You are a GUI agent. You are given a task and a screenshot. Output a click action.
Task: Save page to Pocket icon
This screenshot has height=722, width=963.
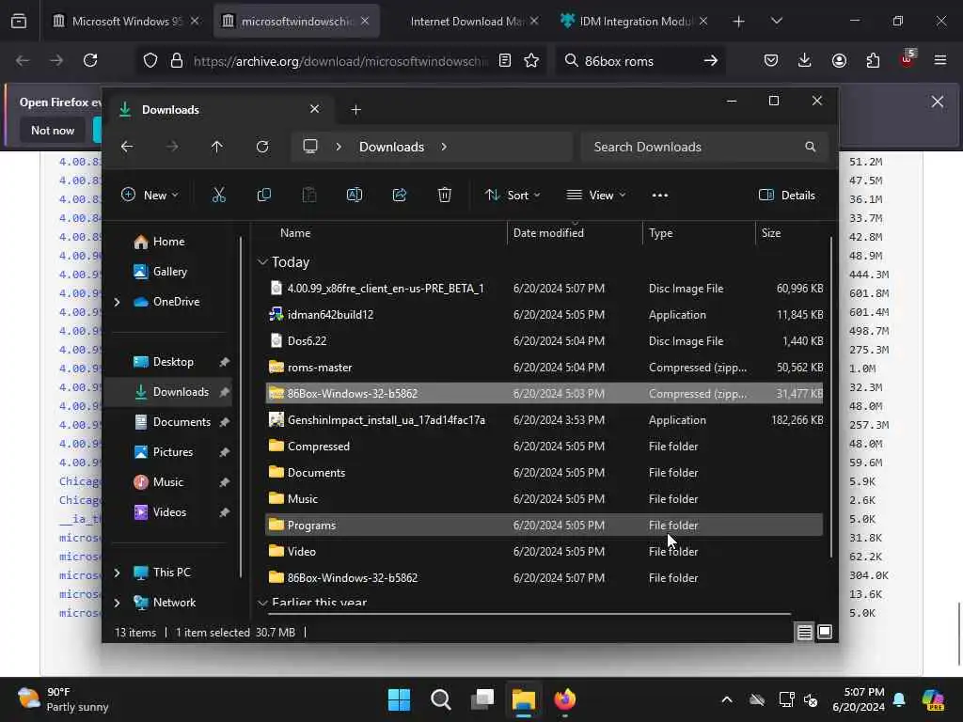(x=771, y=60)
